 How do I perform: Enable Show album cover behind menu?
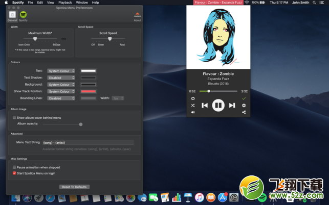14,118
